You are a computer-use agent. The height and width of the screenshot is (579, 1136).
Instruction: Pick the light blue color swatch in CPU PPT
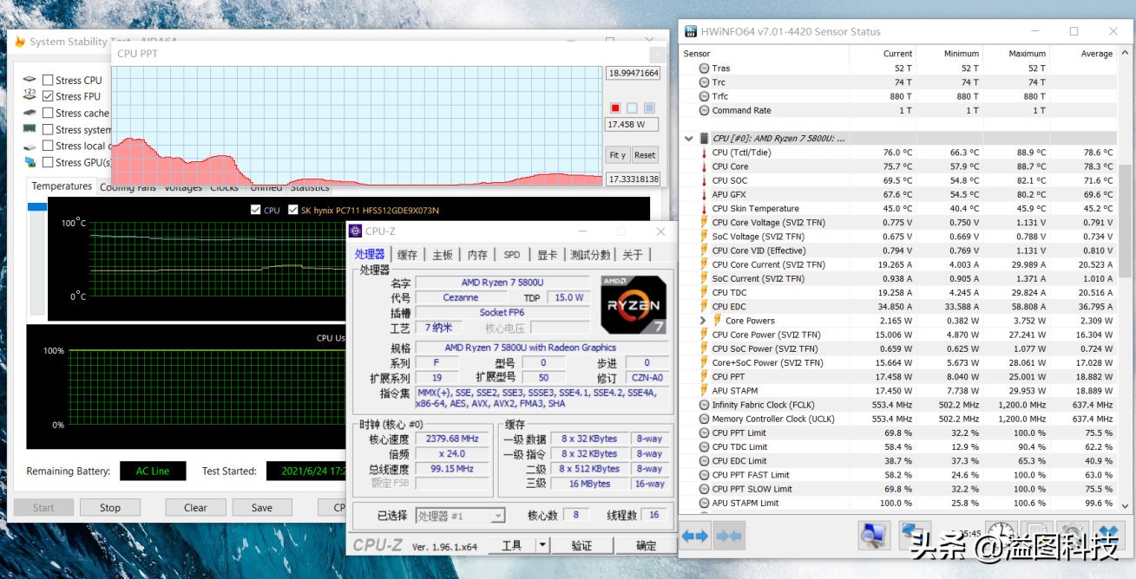(649, 108)
